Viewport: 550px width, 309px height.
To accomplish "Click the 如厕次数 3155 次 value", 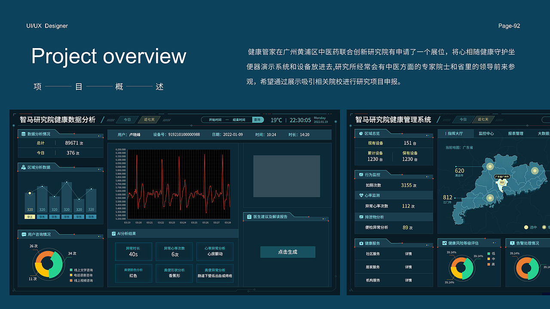I will pyautogui.click(x=409, y=185).
